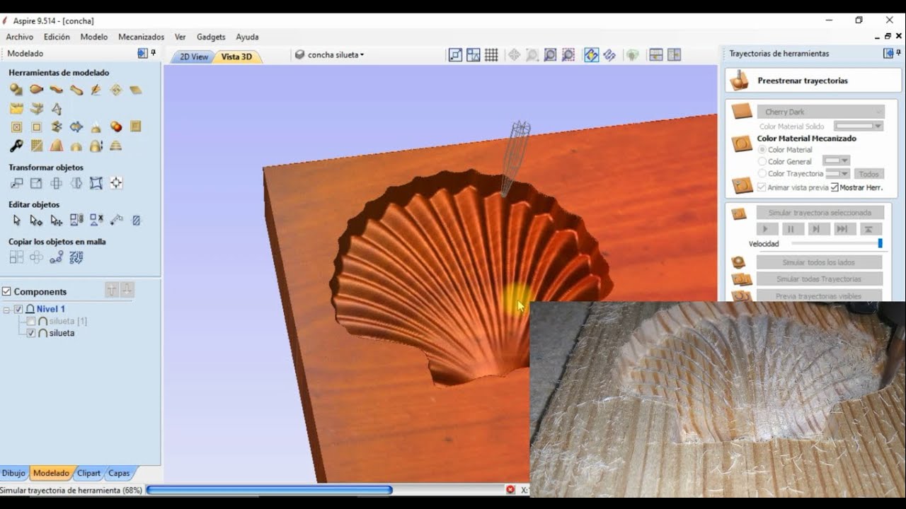Click the horizontal split view layout icon
This screenshot has width=906, height=509.
tap(656, 55)
